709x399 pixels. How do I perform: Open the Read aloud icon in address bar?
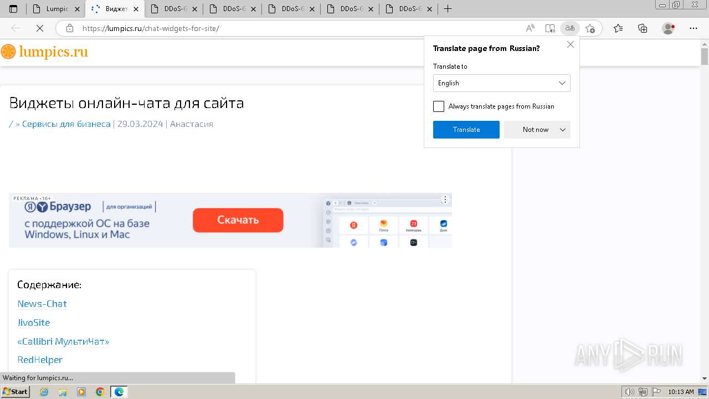[530, 28]
